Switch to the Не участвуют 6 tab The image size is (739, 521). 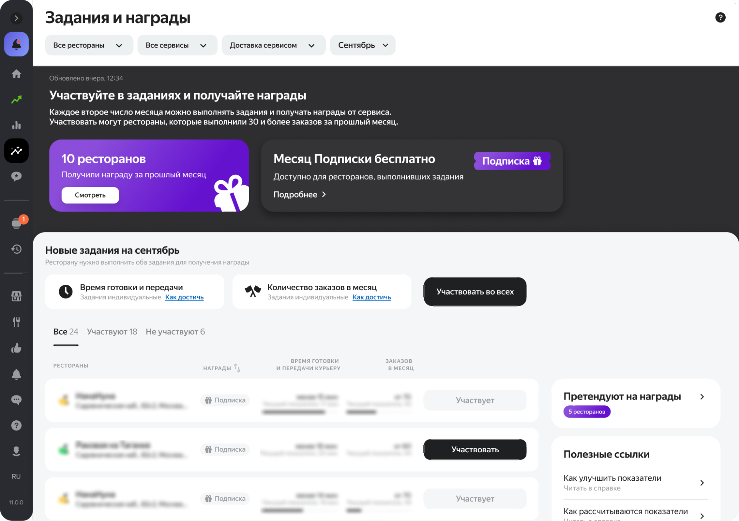click(x=175, y=332)
